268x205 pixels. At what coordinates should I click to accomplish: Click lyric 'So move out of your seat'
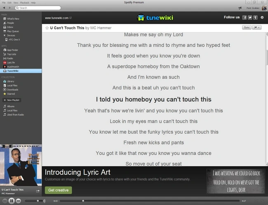153,164
